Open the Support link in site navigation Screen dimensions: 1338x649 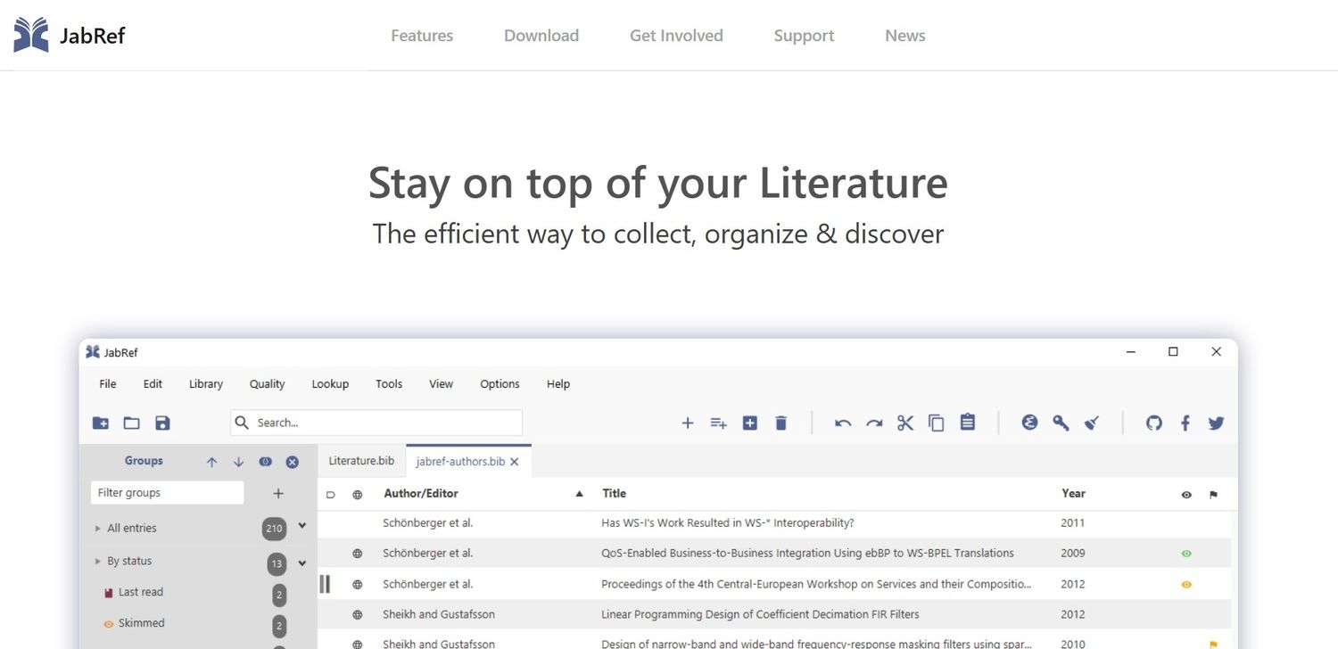pos(805,36)
